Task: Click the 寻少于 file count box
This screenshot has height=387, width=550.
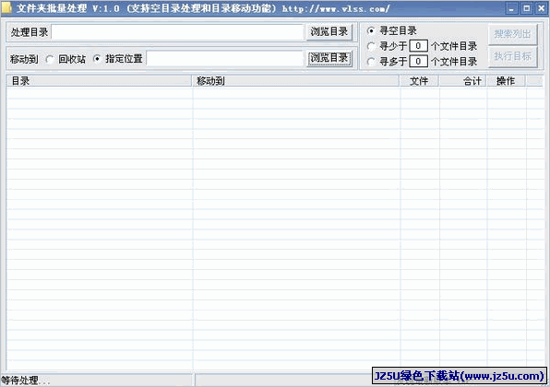Action: pyautogui.click(x=418, y=46)
